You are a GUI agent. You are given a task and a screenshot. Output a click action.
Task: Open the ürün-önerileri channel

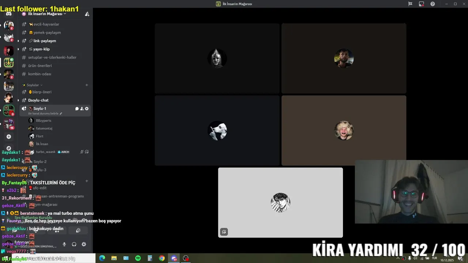55,66
